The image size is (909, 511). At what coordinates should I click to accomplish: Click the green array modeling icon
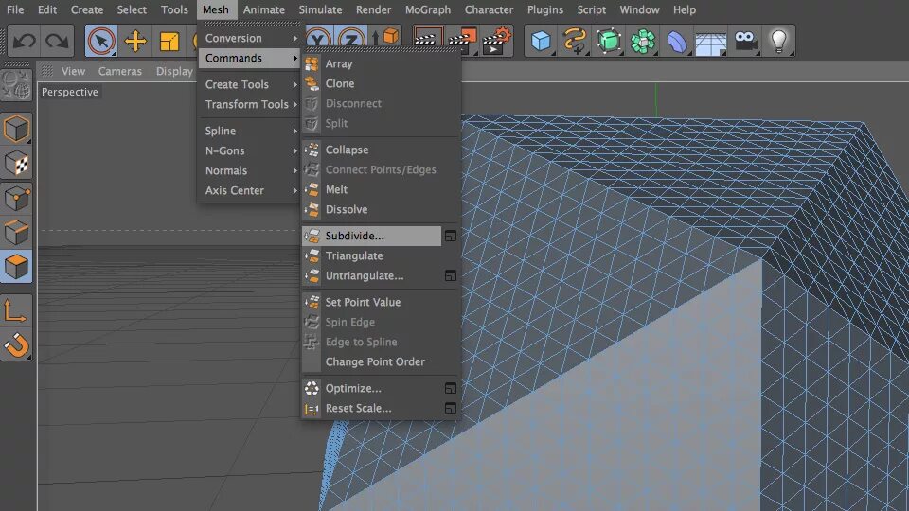642,41
